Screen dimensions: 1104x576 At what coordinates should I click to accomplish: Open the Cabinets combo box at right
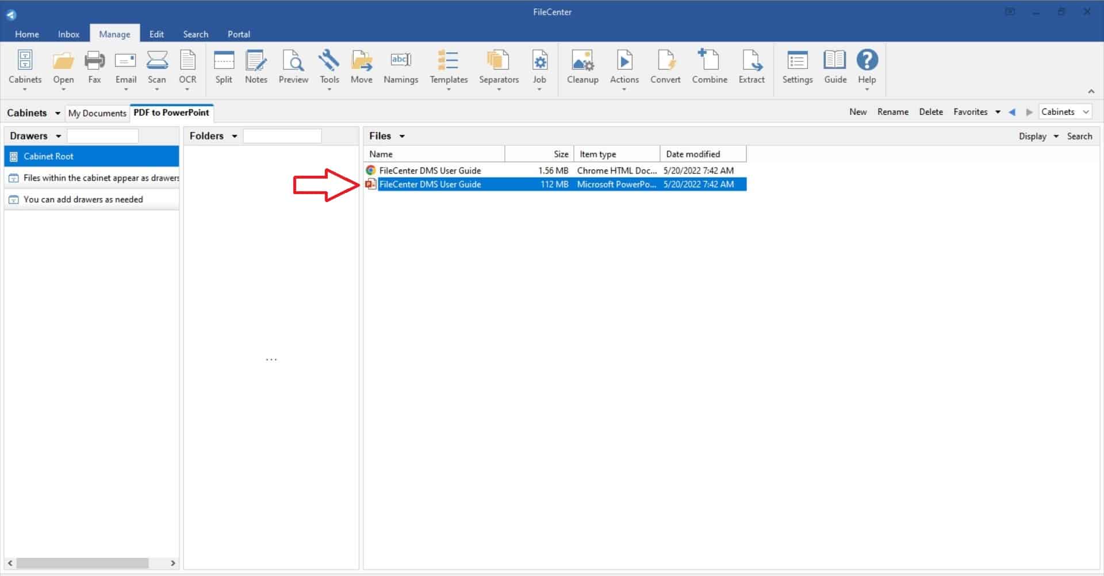click(1065, 112)
